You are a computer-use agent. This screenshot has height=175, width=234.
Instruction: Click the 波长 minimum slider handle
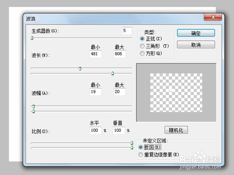(80, 69)
